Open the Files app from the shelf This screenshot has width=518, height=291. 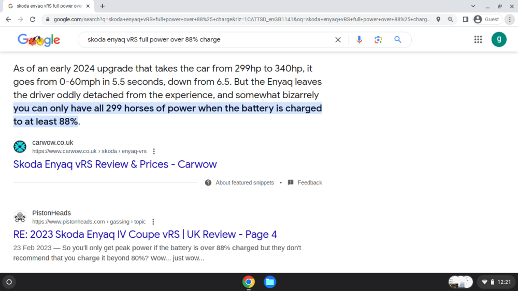pos(270,282)
